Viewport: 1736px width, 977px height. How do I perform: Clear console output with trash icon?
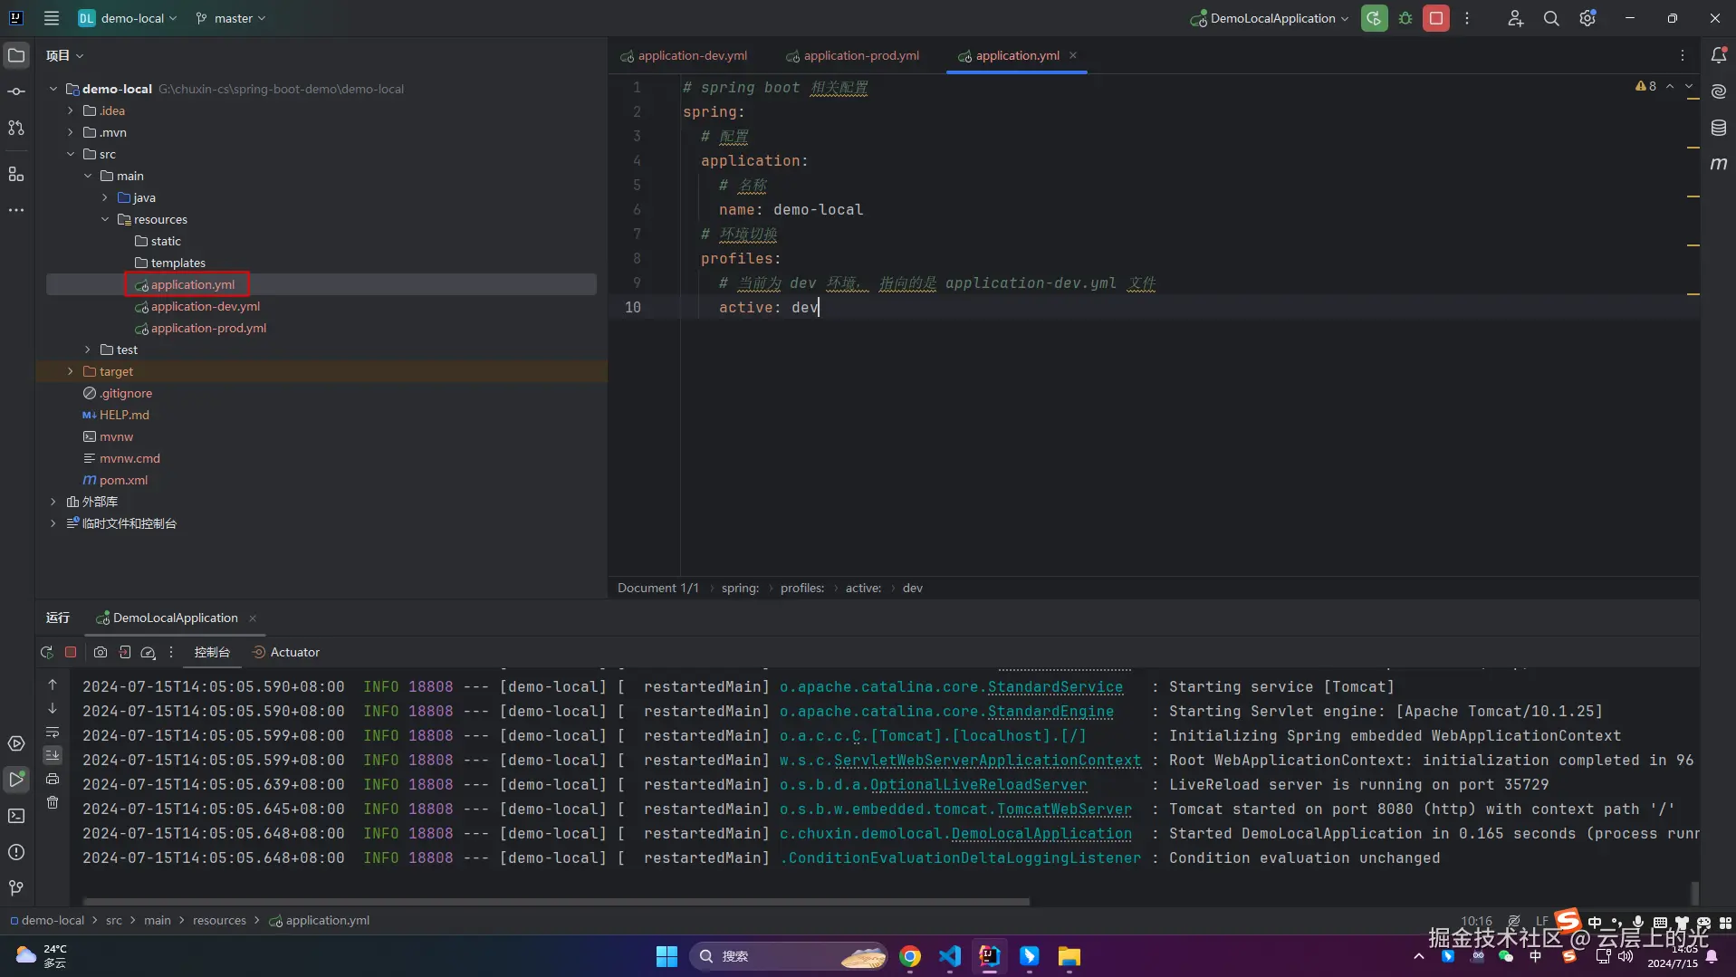[53, 802]
